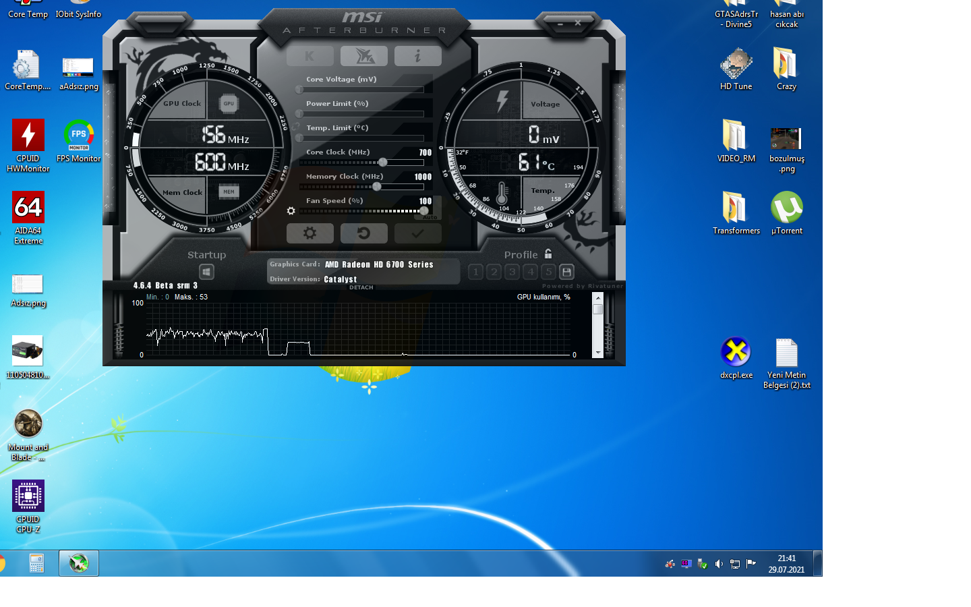
Task: Click monitor graph scrollbar down arrow
Action: (597, 353)
